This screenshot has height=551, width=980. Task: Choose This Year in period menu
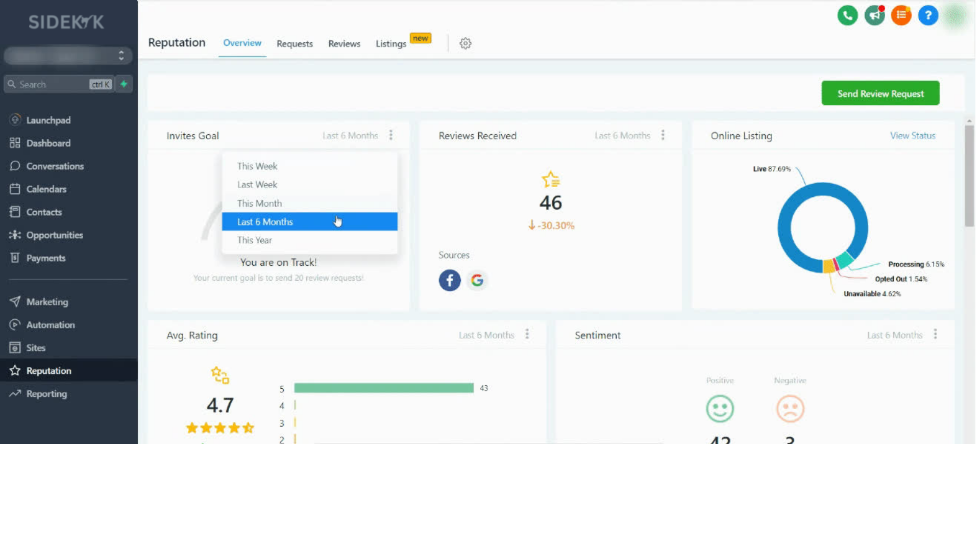[x=255, y=240]
